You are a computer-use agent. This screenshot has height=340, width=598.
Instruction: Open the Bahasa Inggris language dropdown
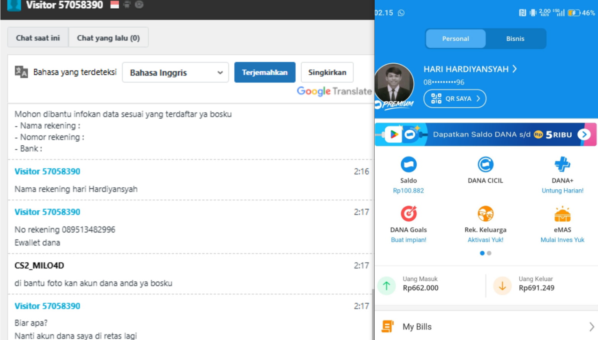[175, 72]
